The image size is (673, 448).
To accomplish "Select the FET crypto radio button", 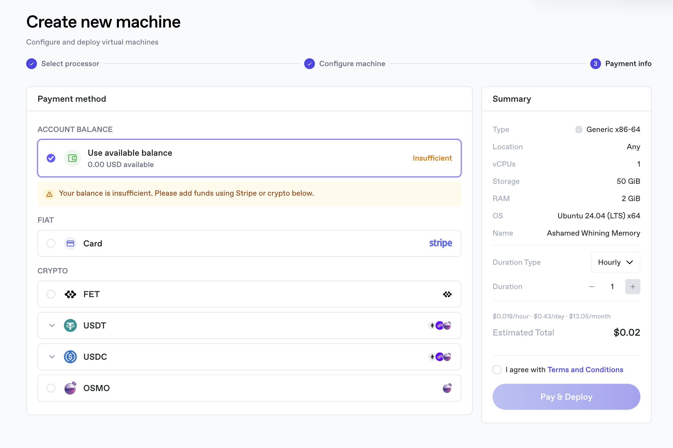I will [x=51, y=294].
